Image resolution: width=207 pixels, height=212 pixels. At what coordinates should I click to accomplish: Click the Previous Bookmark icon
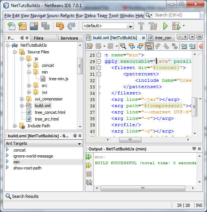pyautogui.click(x=157, y=46)
